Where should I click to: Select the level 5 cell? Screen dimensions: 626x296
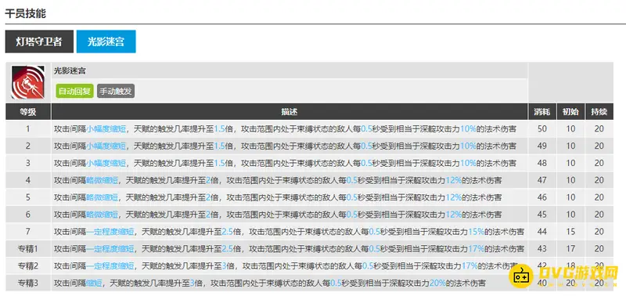(x=28, y=198)
